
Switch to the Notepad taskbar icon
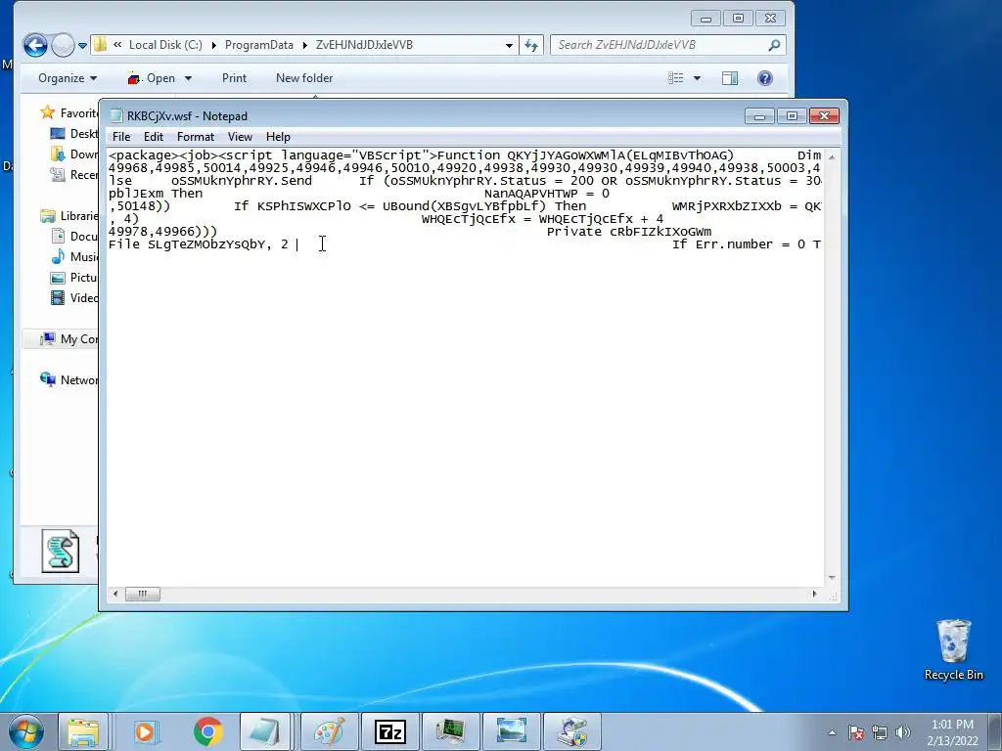[264, 731]
